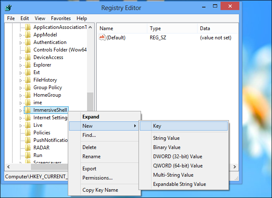Select the PushNotifications key
Viewport: 272px width, 198px height.
[x=51, y=140]
